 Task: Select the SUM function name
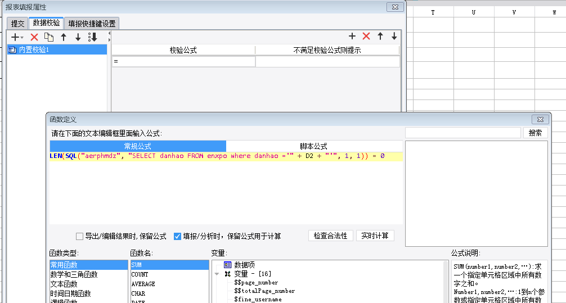(x=170, y=265)
